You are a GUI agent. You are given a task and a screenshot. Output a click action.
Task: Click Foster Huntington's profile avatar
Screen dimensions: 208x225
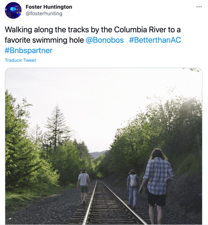pos(13,10)
